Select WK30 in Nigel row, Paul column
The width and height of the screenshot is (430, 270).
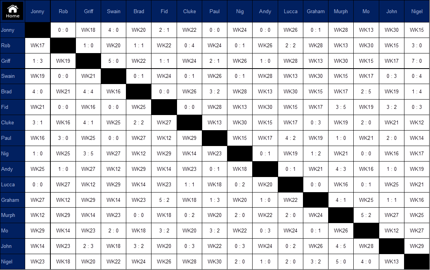pos(215,262)
